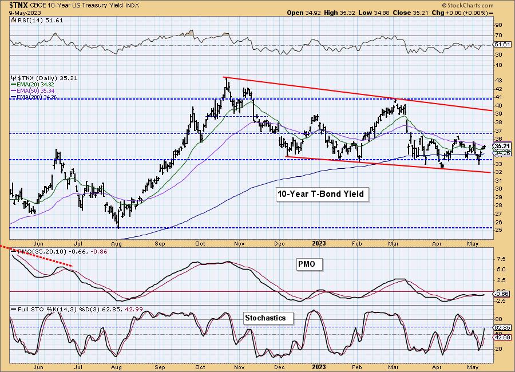Image resolution: width=515 pixels, height=372 pixels.
Task: Click the 7.5 level on the PMO axis
Action: pos(501,259)
